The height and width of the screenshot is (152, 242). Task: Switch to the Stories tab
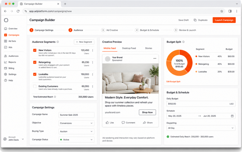[149, 48]
